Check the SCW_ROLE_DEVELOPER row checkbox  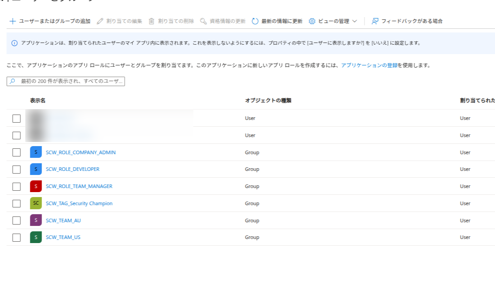[17, 170]
